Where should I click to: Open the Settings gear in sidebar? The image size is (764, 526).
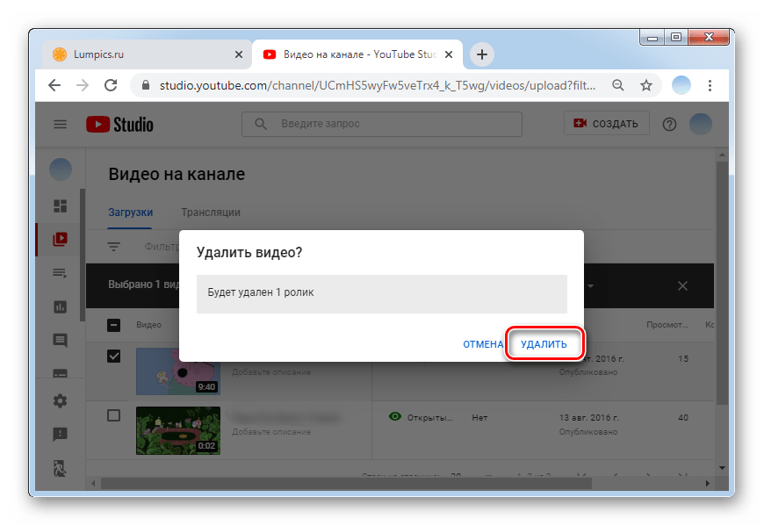tap(61, 400)
